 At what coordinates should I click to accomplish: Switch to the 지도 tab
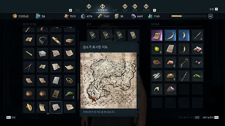click(x=77, y=10)
